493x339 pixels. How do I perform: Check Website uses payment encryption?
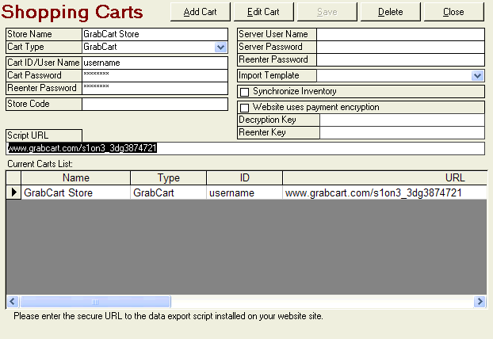point(244,108)
